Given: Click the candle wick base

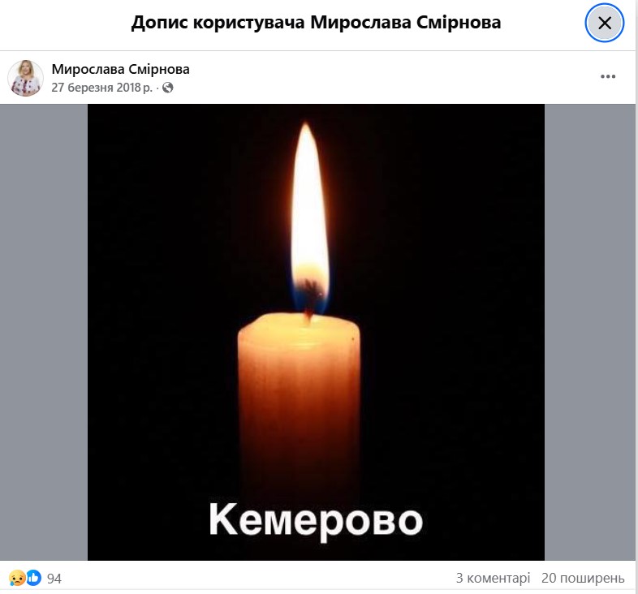Looking at the screenshot, I should [x=308, y=312].
